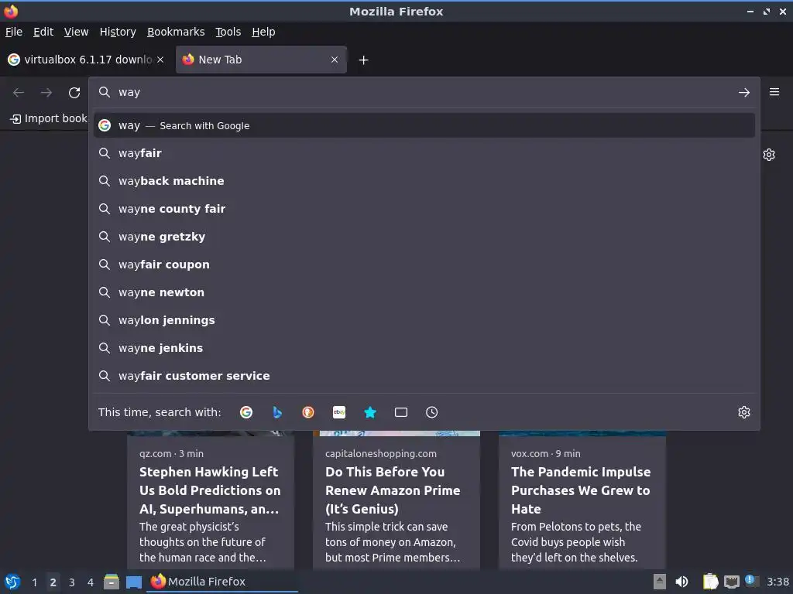Open search settings gear in suggestions panel
This screenshot has height=594, width=793.
tap(744, 412)
